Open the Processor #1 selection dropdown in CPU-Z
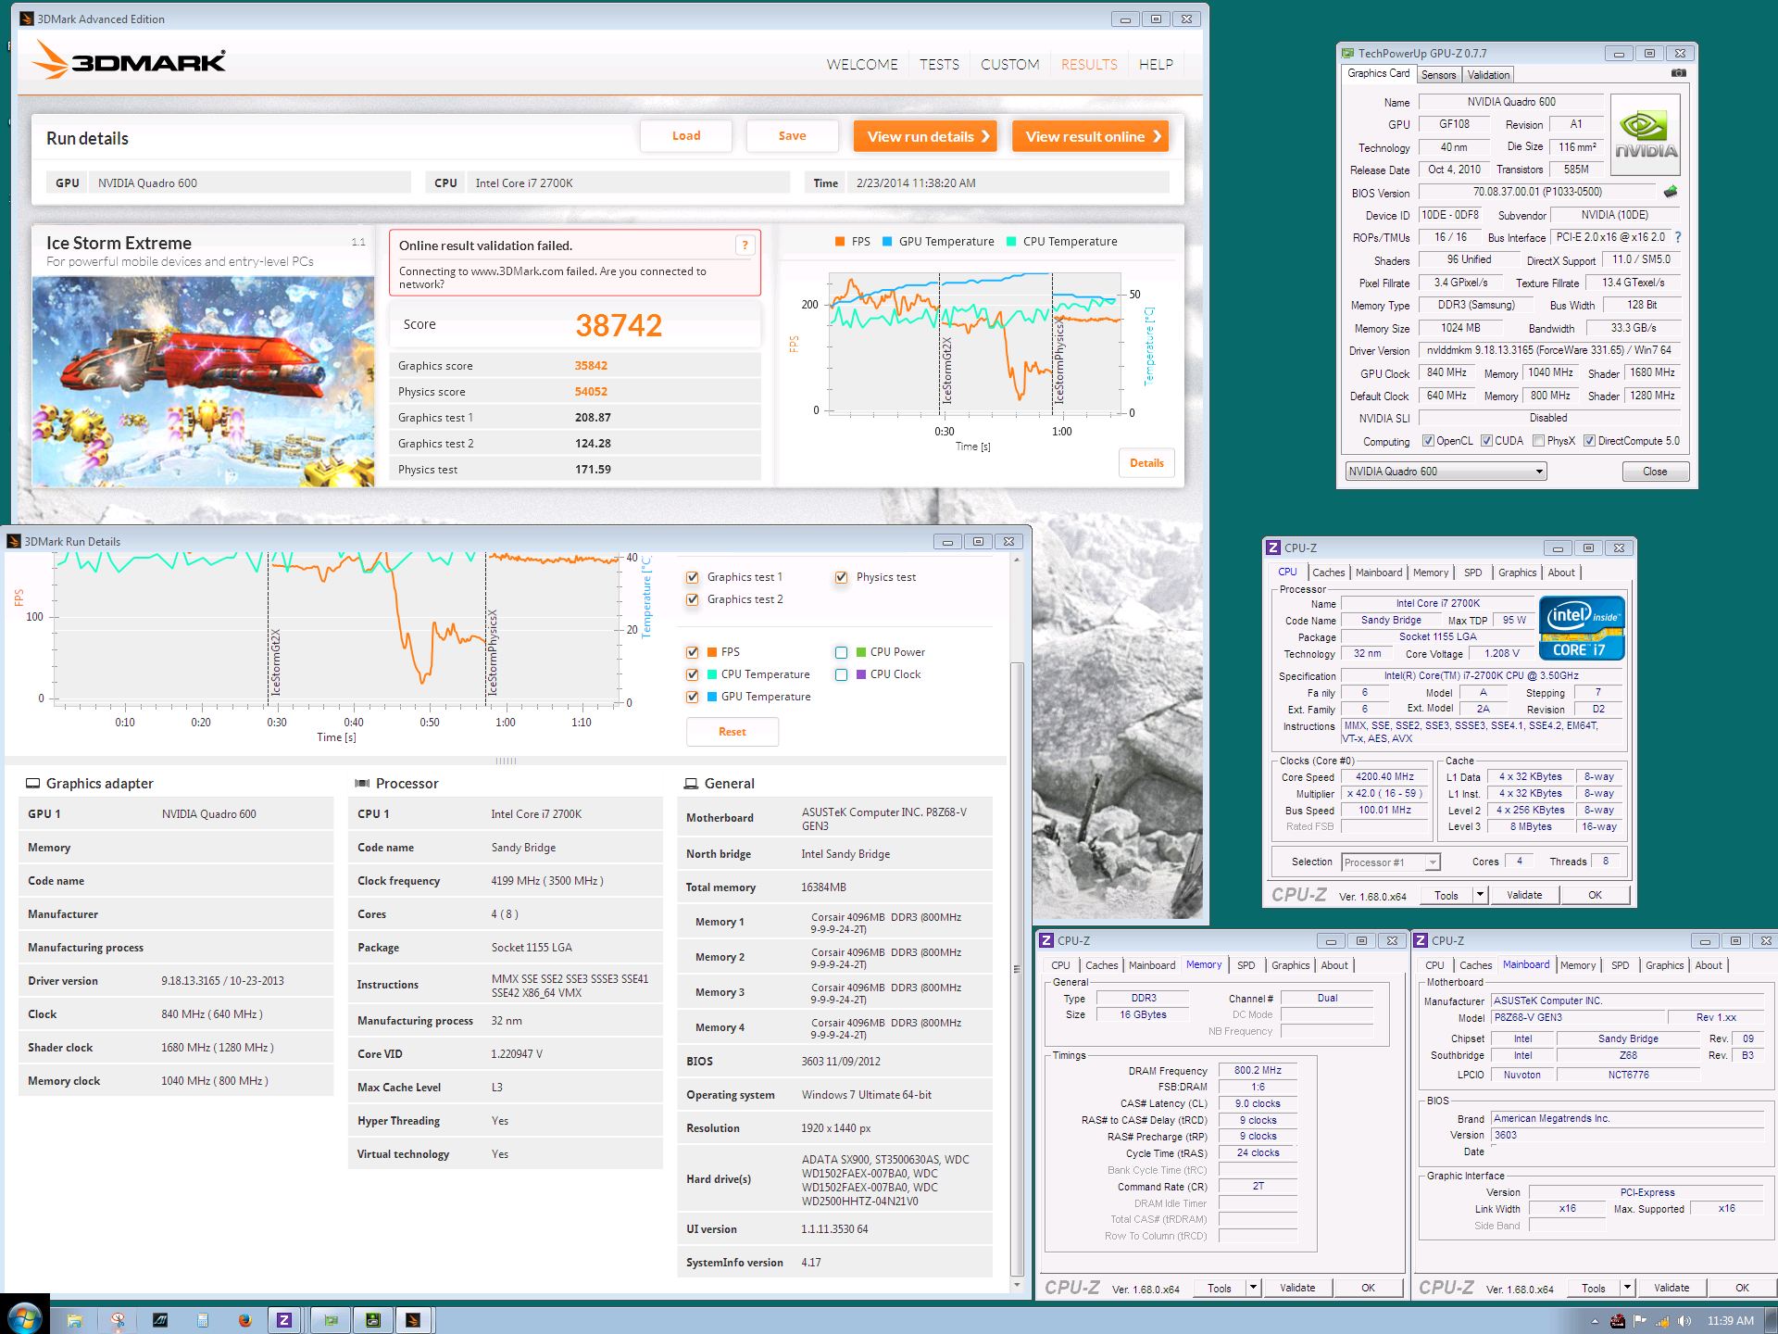1778x1334 pixels. click(1390, 862)
